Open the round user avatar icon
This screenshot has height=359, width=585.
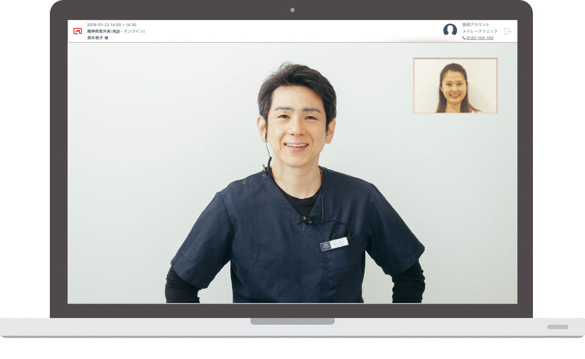coord(450,30)
